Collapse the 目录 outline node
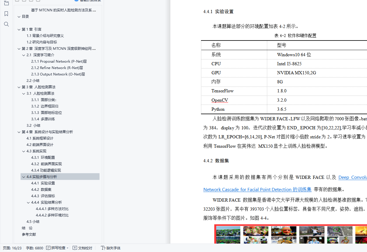367x252 pixels. pyautogui.click(x=19, y=17)
